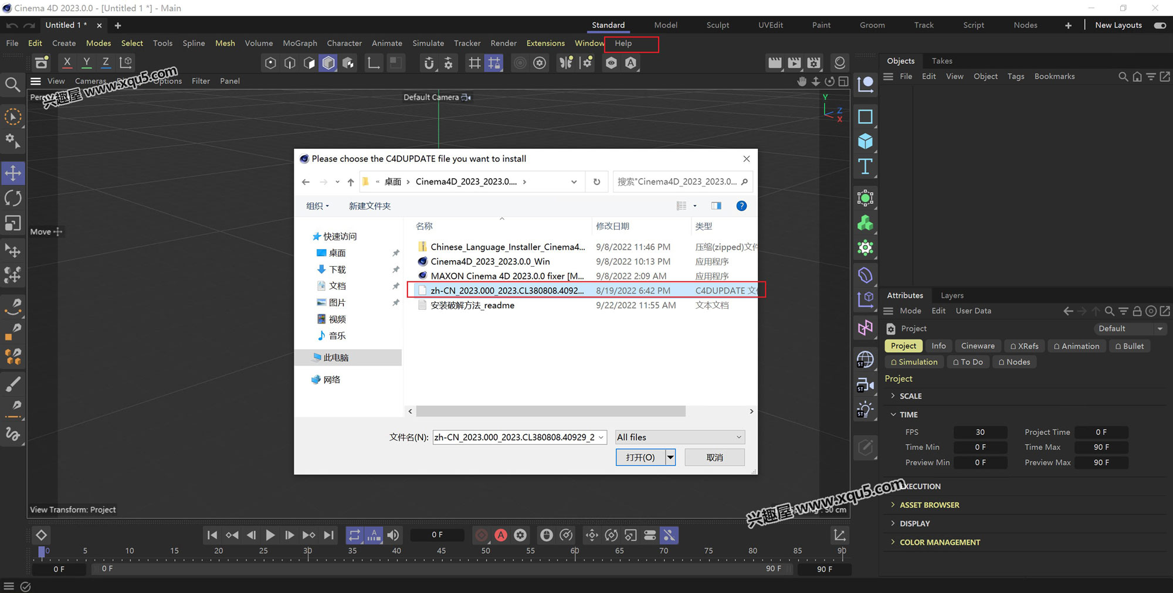Toggle Z axis lock
Viewport: 1173px width, 593px height.
[x=106, y=62]
